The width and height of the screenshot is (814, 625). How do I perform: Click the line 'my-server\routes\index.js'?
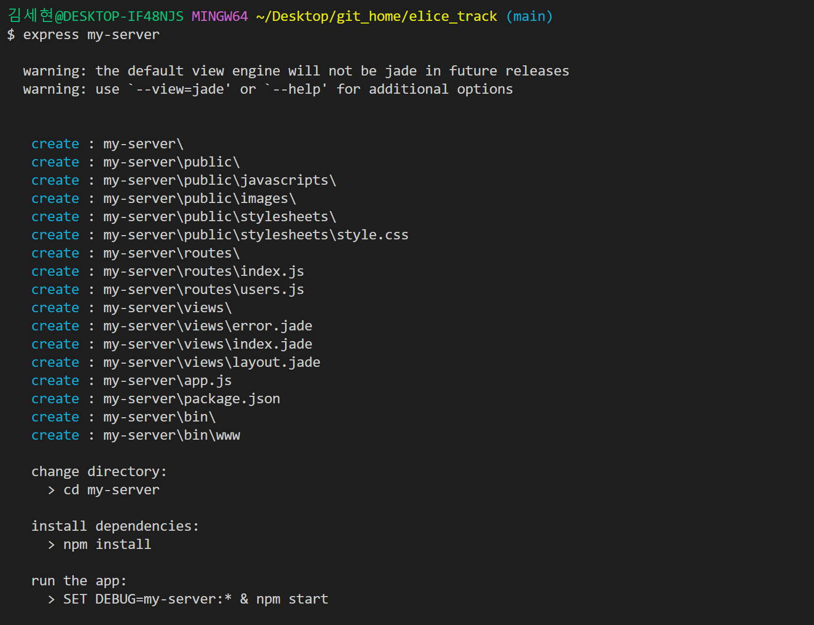tap(204, 272)
